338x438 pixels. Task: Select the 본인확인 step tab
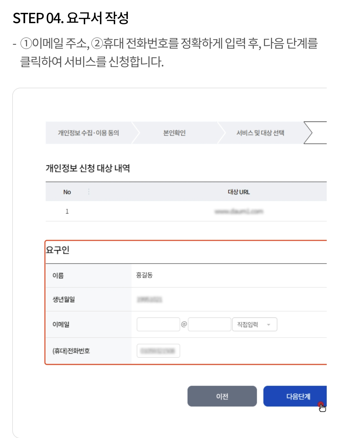click(174, 132)
